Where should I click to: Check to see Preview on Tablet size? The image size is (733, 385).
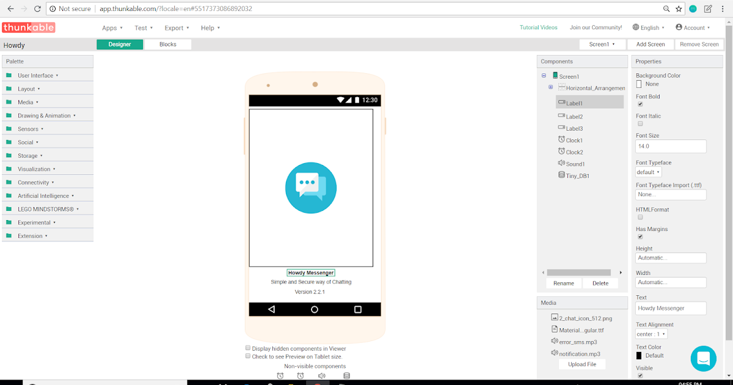click(248, 356)
